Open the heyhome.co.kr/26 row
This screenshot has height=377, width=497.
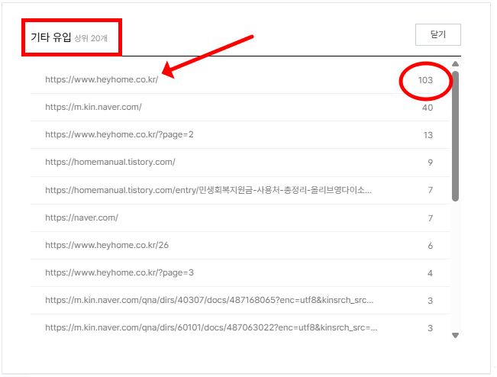click(x=240, y=245)
